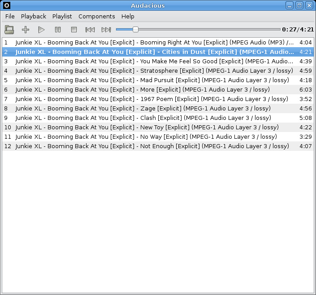Screen dimensions: 316x295
Task: Select track 1 Booming Right At You
Action: (158, 42)
